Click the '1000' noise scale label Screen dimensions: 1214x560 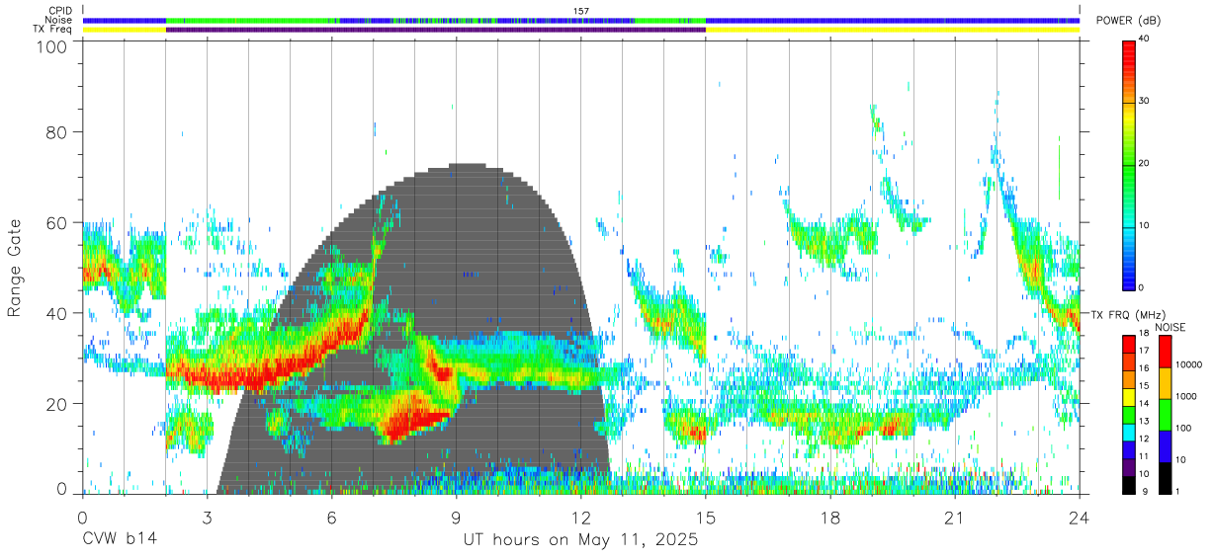1185,396
